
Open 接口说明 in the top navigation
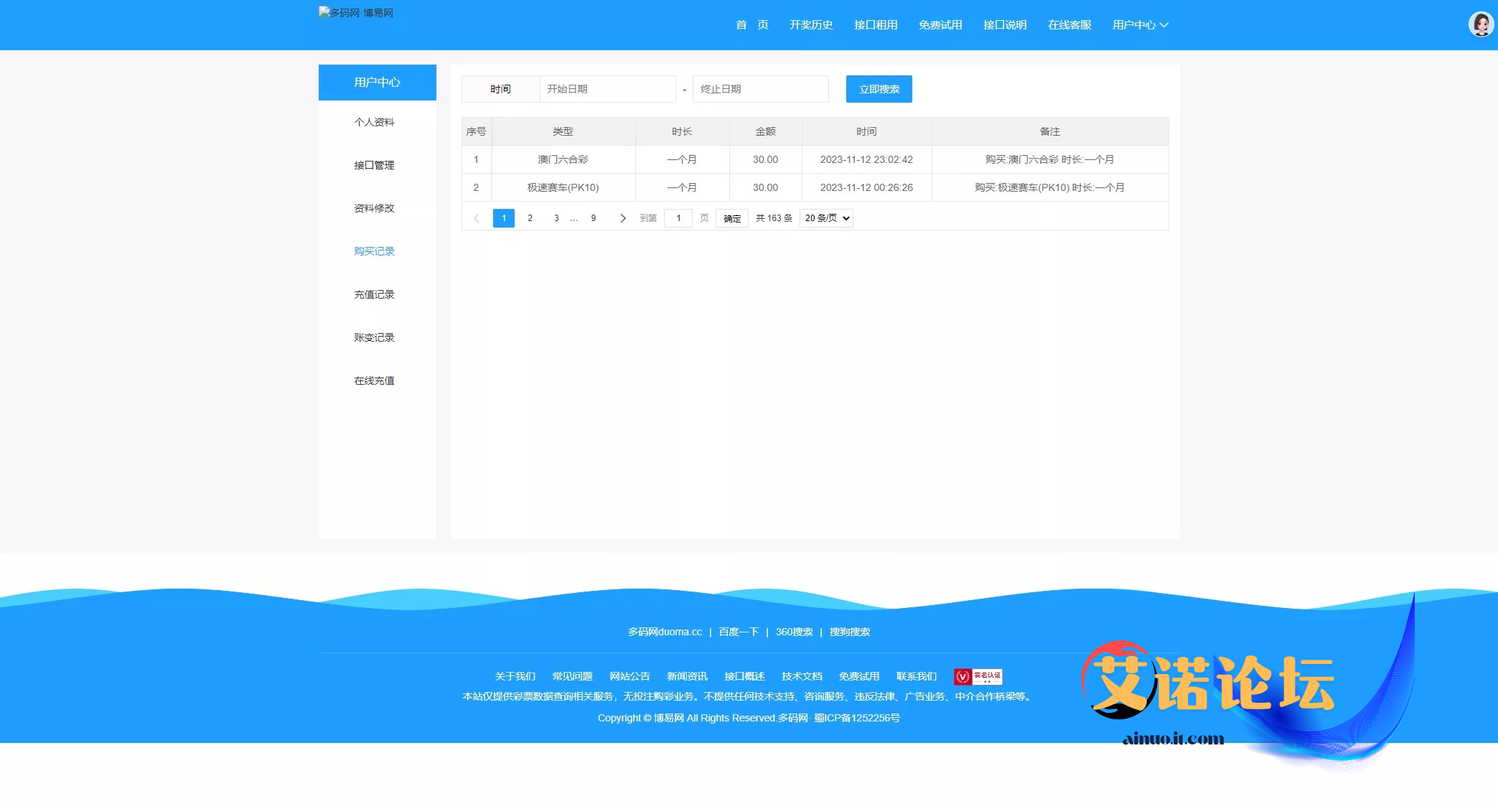(1005, 25)
